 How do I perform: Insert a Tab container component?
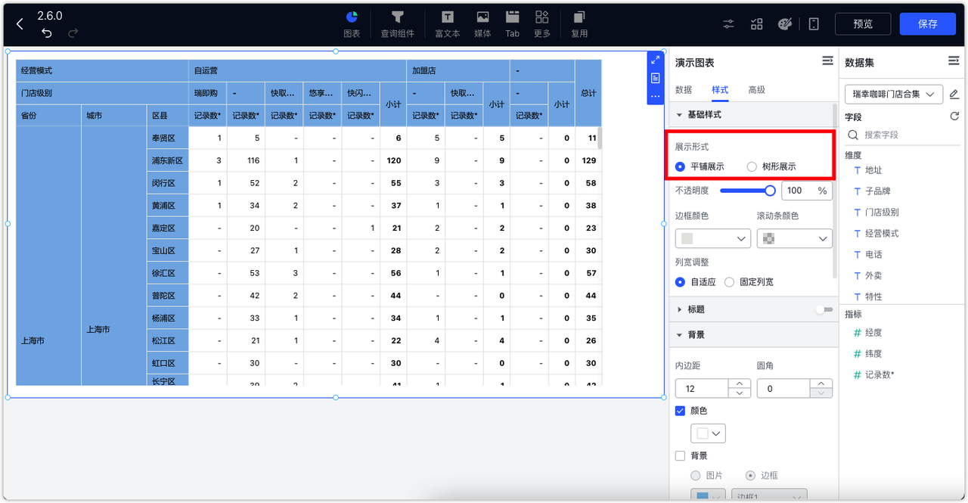tap(512, 23)
